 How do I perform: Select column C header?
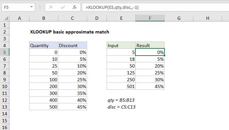(72, 18)
